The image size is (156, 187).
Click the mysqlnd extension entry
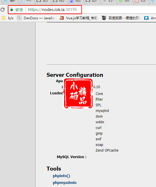102,111
